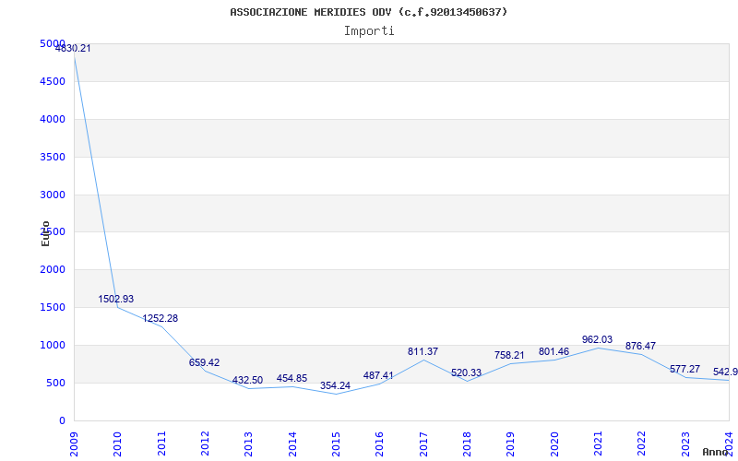738x461 pixels.
Task: Click the y-axis tick 3000
Action: coord(53,195)
